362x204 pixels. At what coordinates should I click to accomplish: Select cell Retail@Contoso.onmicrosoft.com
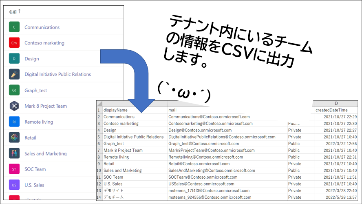[x=227, y=164]
